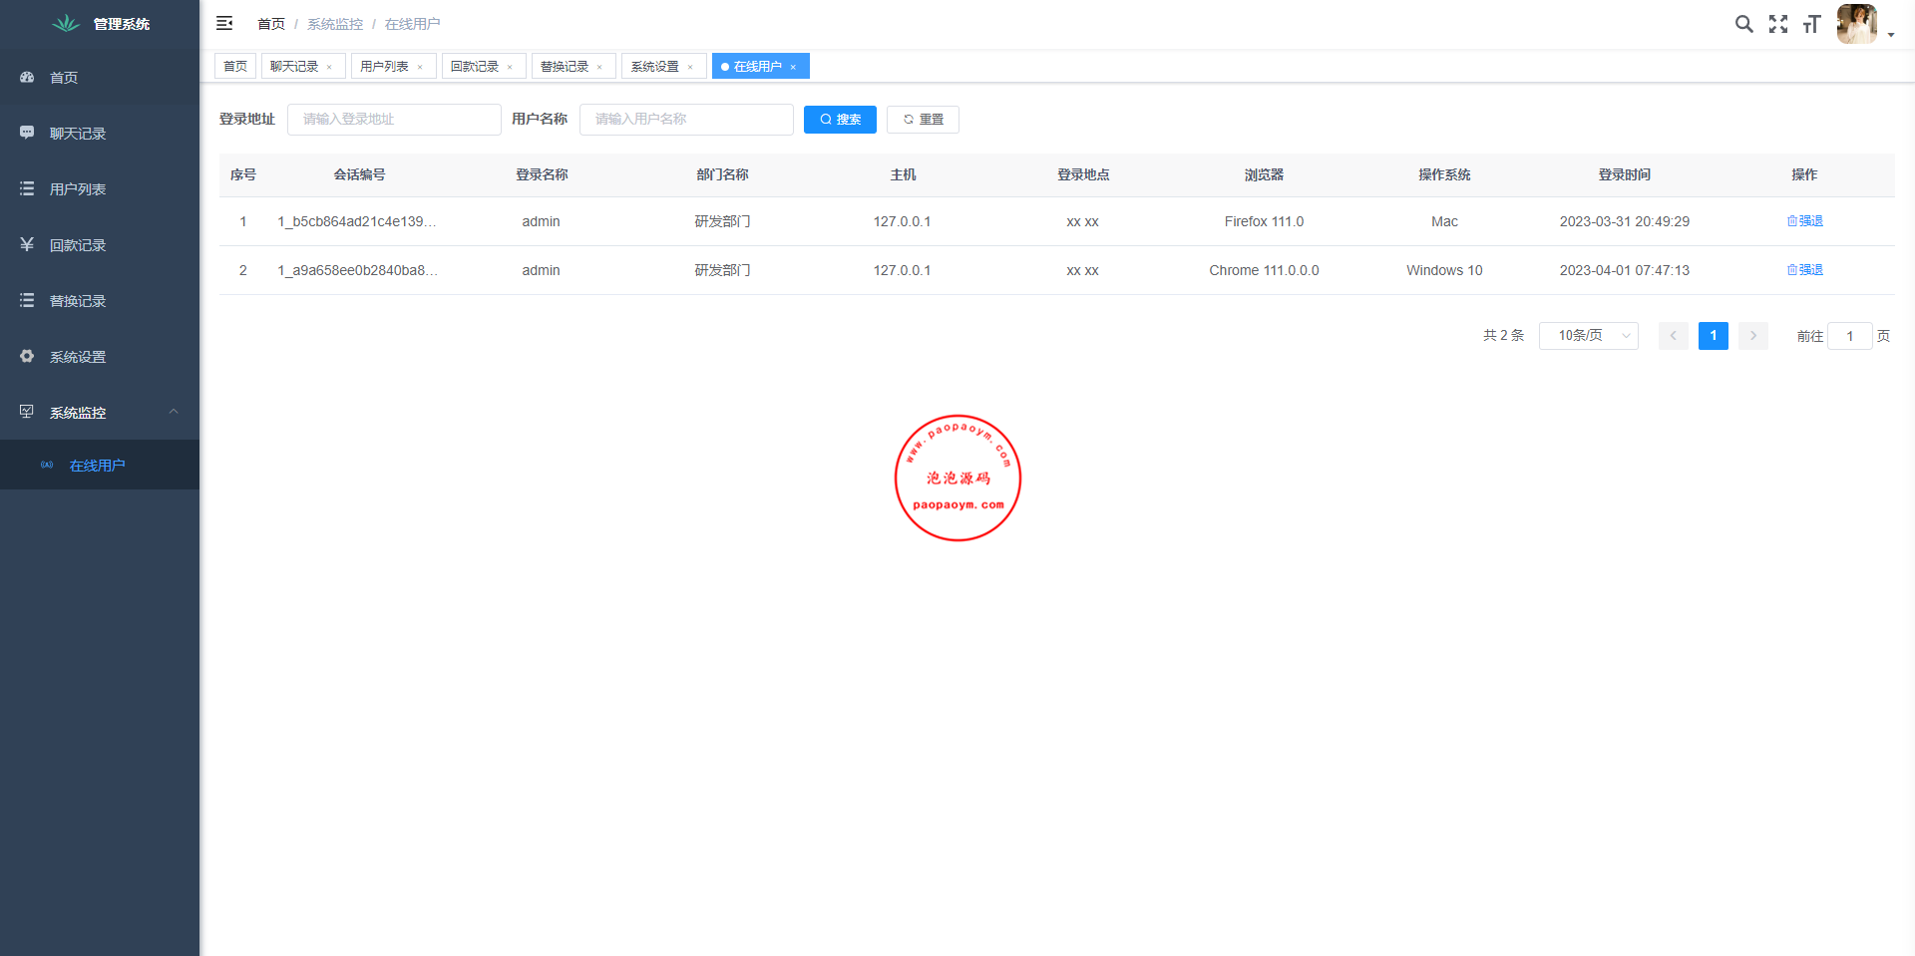Select 在线用户 submenu item
Viewport: 1915px width, 956px height.
[x=97, y=466]
